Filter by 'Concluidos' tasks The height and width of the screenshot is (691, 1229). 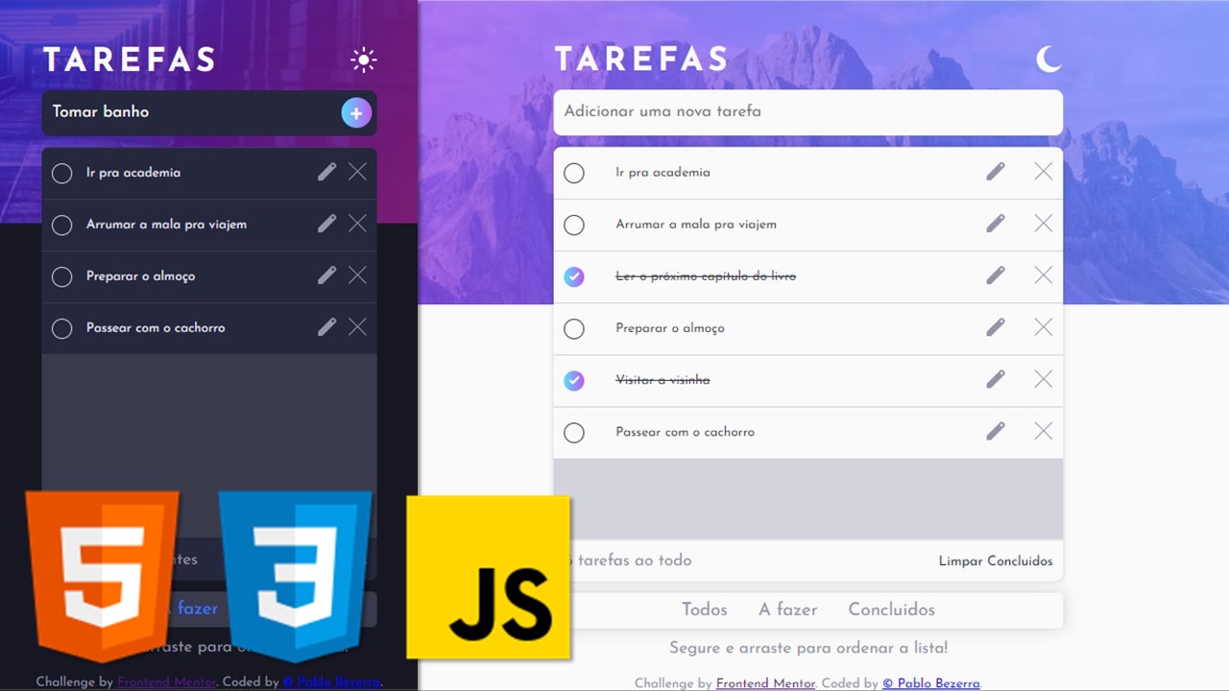click(x=891, y=609)
